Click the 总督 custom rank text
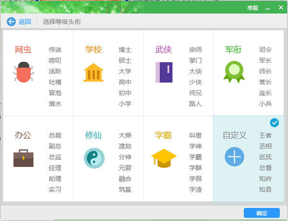Screen dimensions: 288x221 point(265,168)
